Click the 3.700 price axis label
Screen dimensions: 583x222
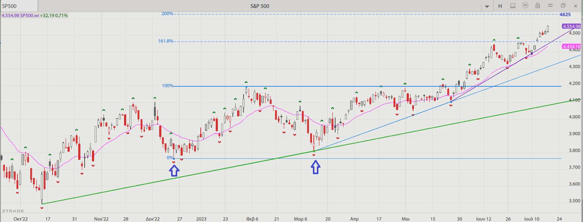(574, 167)
